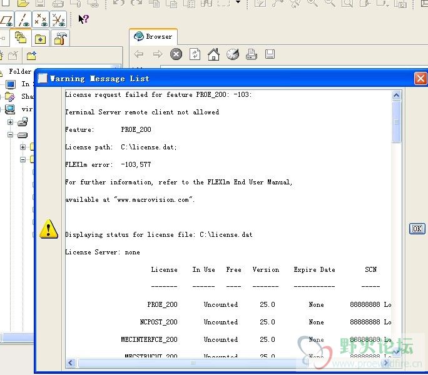Open the browser history clock icon

coord(233,54)
